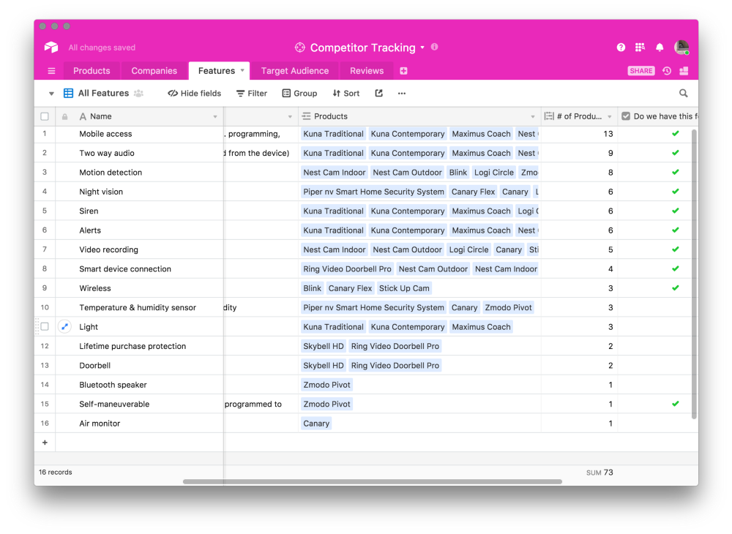The height and width of the screenshot is (534, 732).
Task: Click the Competitor Tracking base icon
Action: [x=299, y=48]
